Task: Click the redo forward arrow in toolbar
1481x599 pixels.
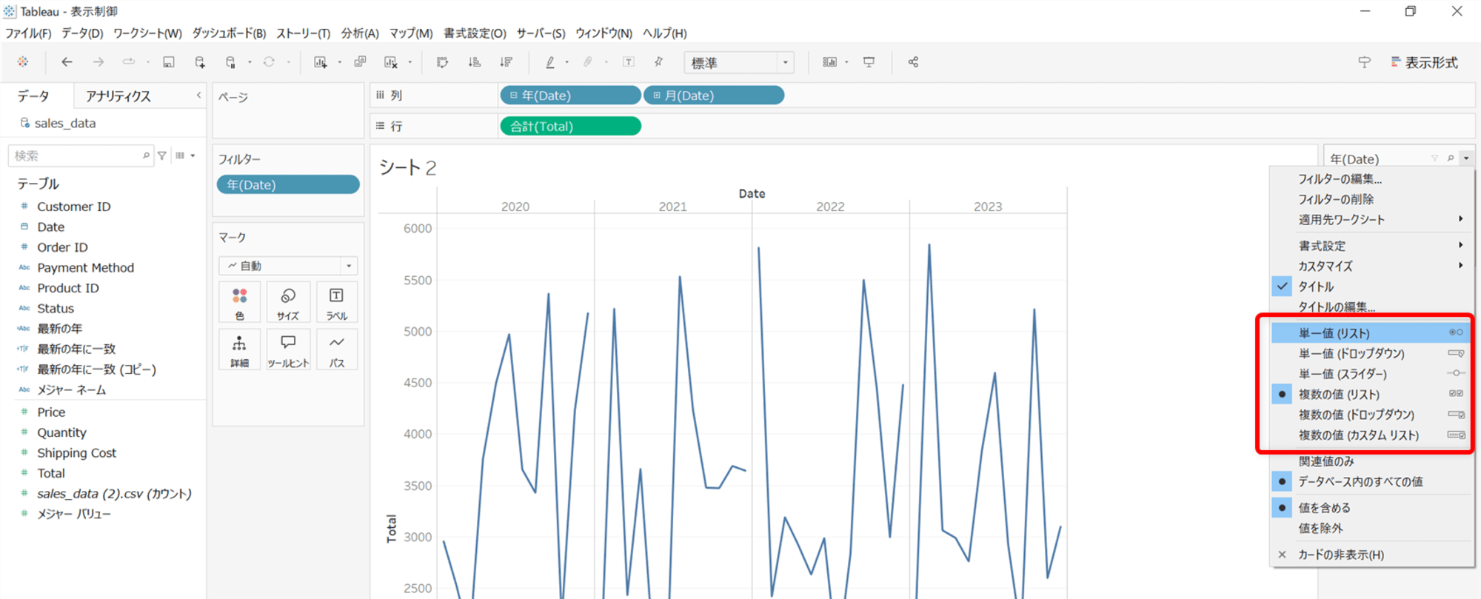Action: (x=98, y=62)
